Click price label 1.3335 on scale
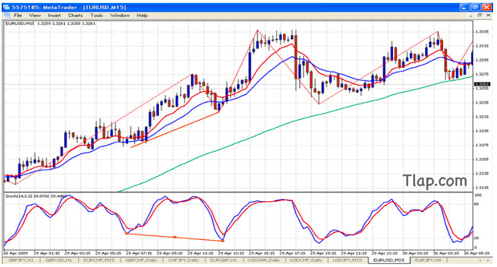Image resolution: width=497 pixels, height=267 pixels. pyautogui.click(x=482, y=32)
